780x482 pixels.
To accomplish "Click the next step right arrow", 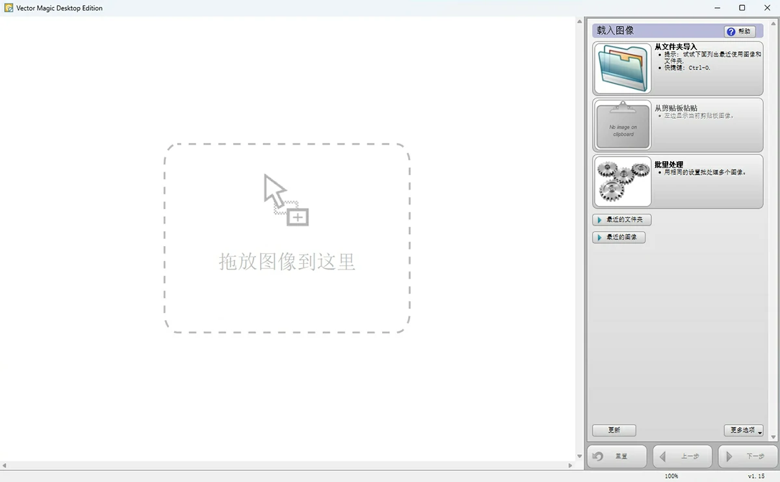I will click(x=729, y=456).
